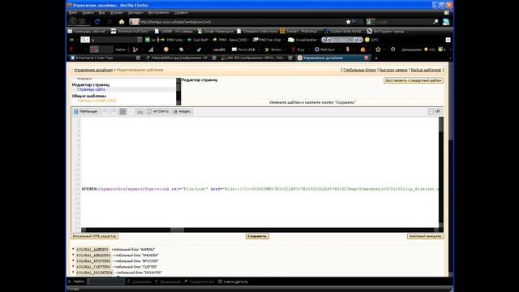The height and width of the screenshot is (292, 519).
Task: Open the Файловый менеджер button
Action: [x=425, y=236]
